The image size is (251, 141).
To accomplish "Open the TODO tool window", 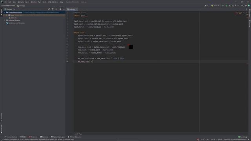I will (24, 137).
